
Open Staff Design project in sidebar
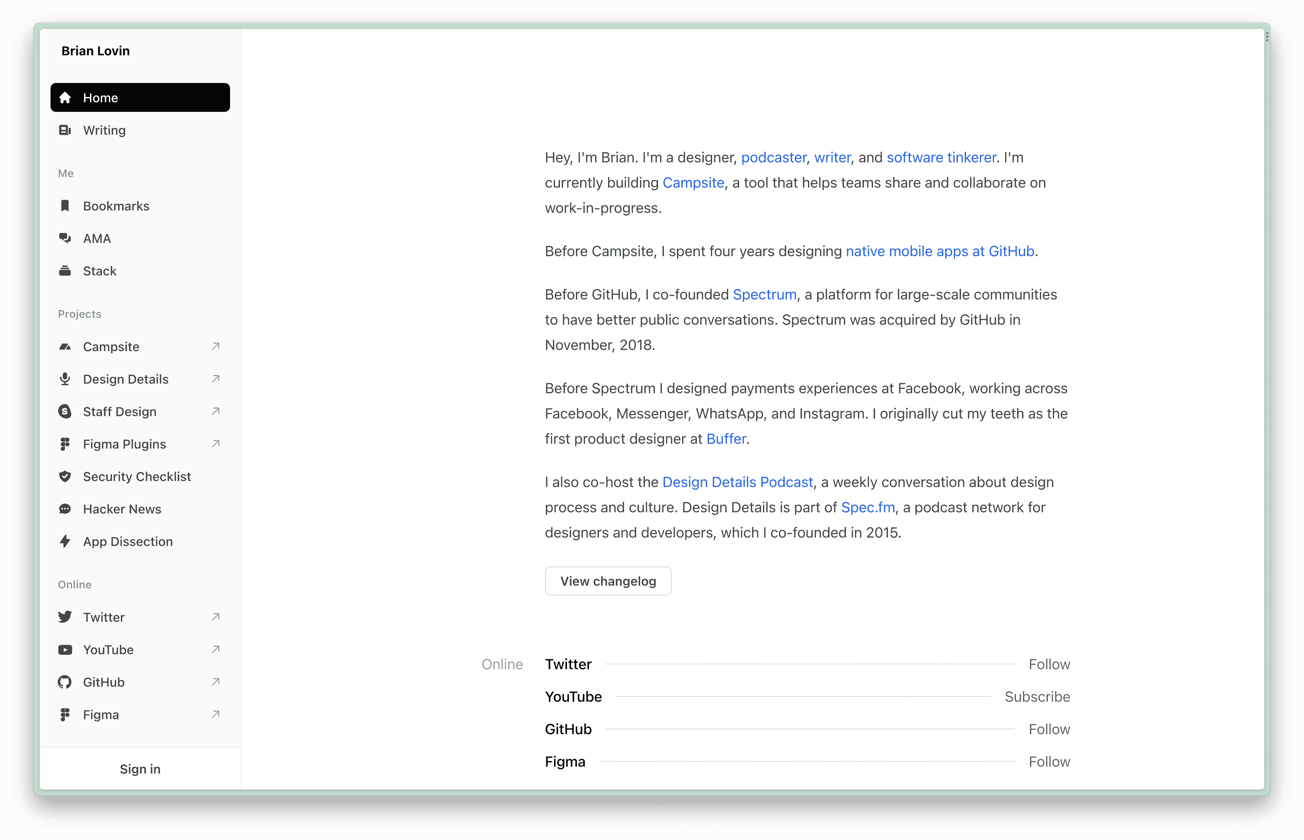119,412
